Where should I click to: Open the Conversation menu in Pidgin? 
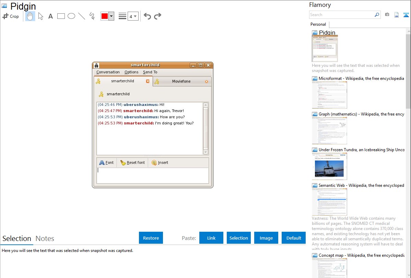pos(108,72)
